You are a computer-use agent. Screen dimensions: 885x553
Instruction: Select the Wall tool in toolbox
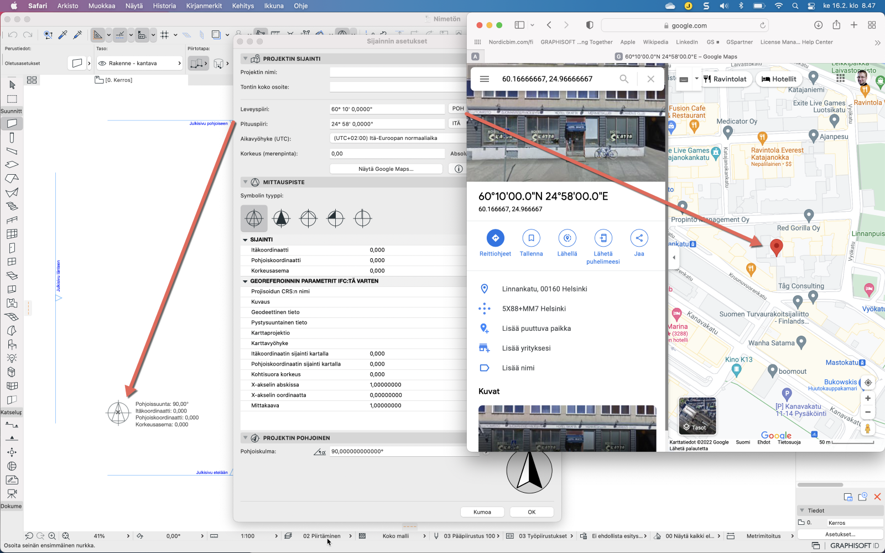(x=12, y=123)
